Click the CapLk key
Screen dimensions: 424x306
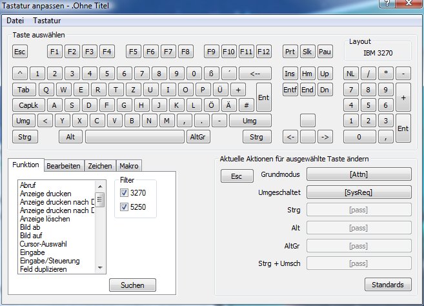point(28,105)
